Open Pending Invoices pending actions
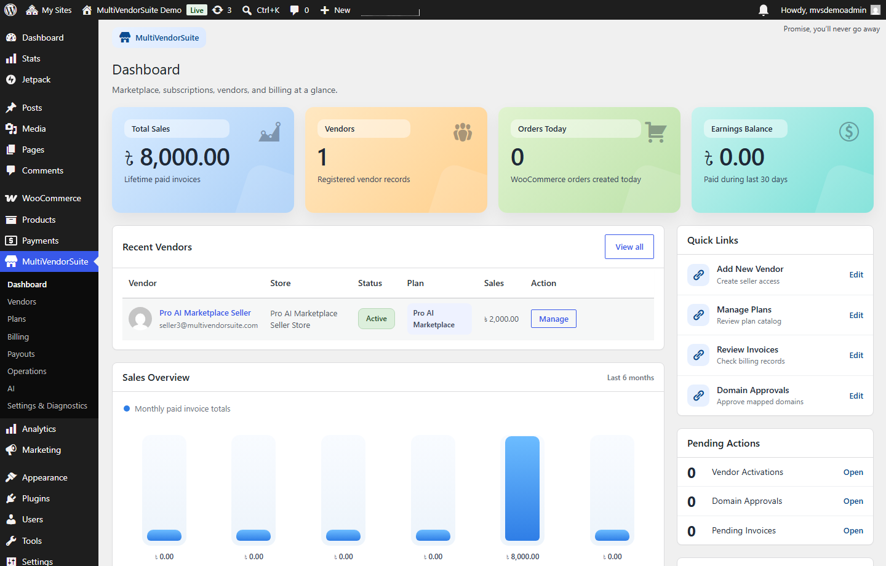This screenshot has width=886, height=566. point(853,530)
